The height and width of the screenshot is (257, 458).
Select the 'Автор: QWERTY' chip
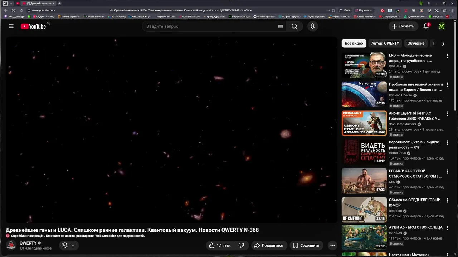pyautogui.click(x=385, y=44)
